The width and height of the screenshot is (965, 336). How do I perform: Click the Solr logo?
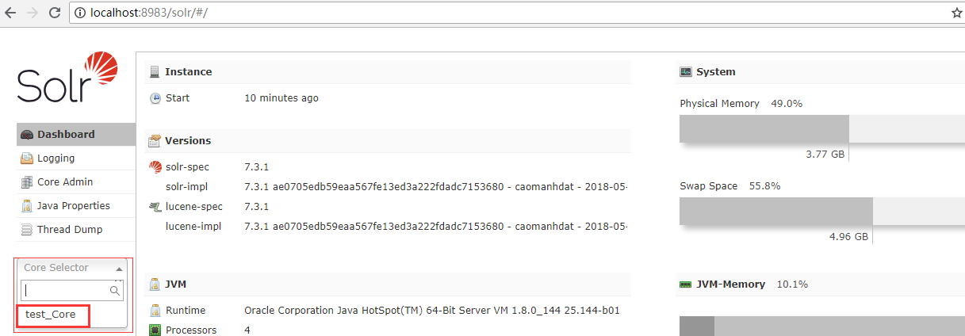pos(67,77)
